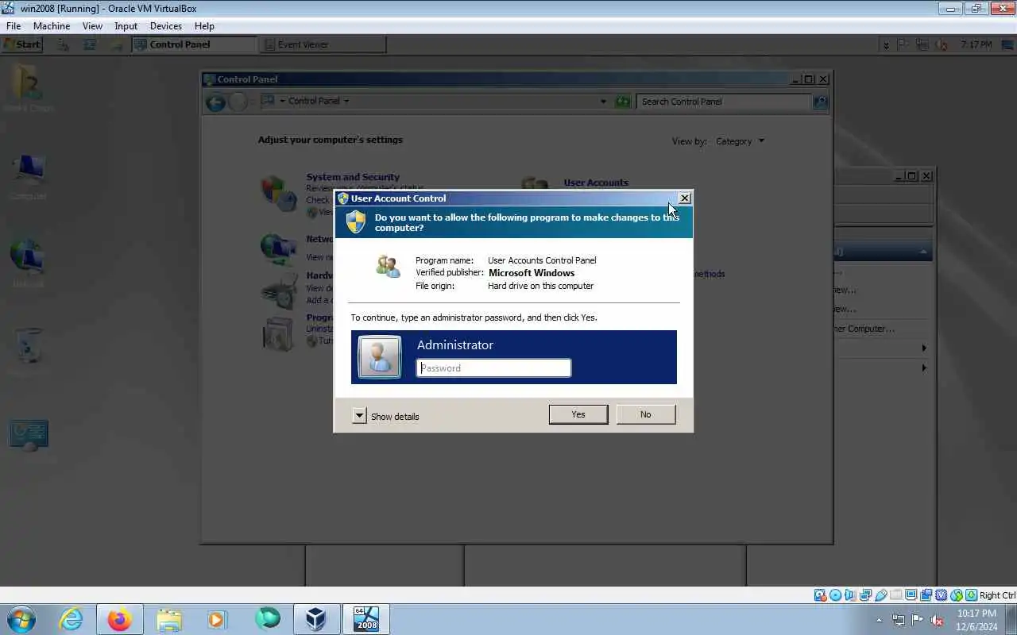Click the Administrator account picture
Viewport: 1017px width, 635px height.
(x=380, y=356)
